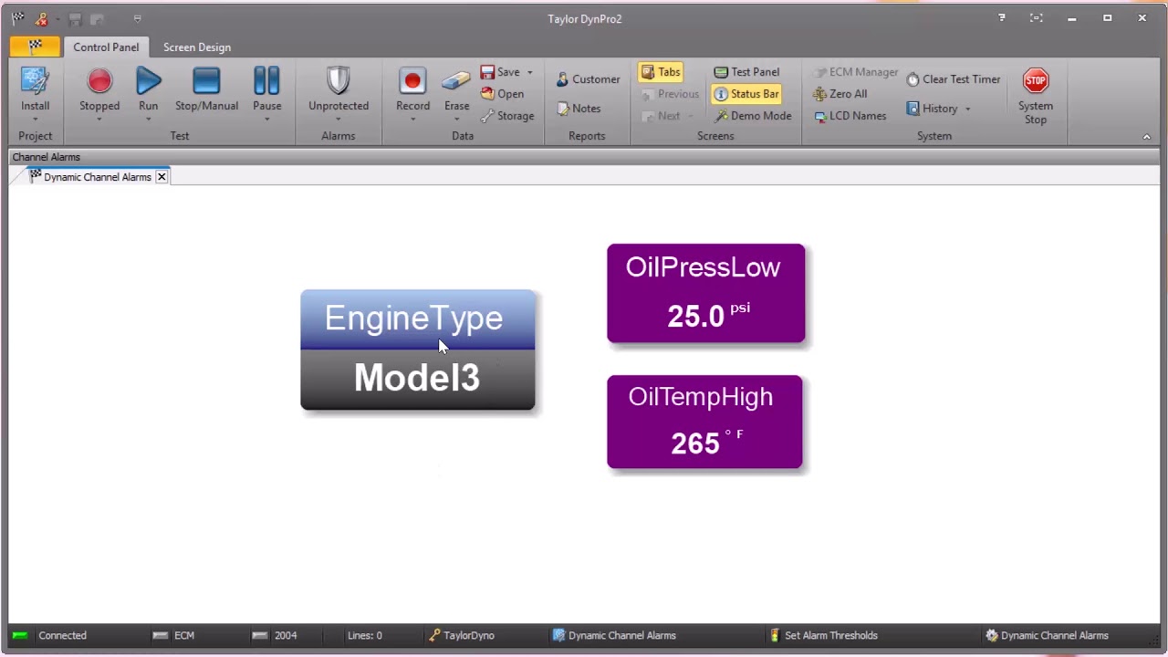
Task: Click the red Stopped test icon
Action: click(x=99, y=80)
